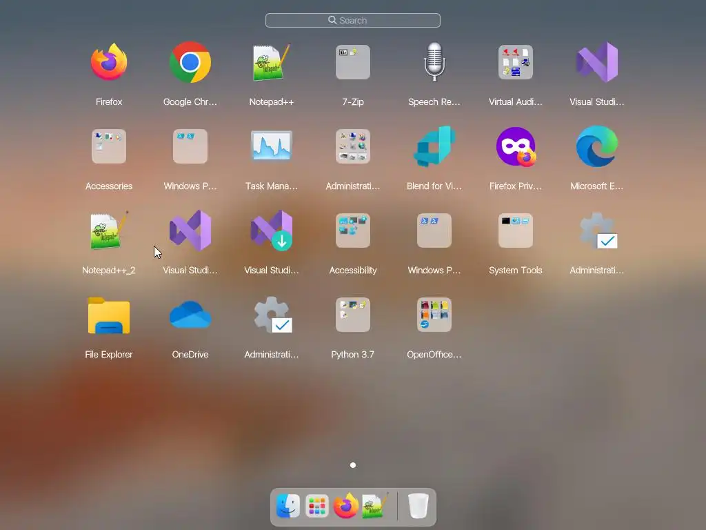The width and height of the screenshot is (706, 530).
Task: Open Administrative folder beside Task Manager
Action: (352, 146)
